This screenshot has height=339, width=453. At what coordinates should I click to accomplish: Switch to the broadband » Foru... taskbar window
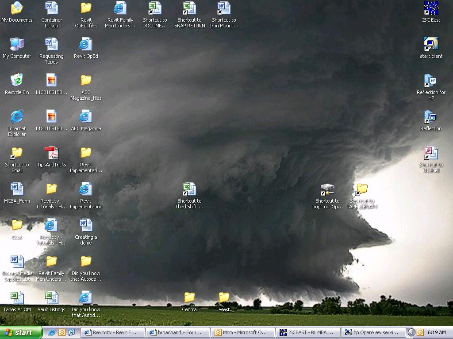pos(177,332)
